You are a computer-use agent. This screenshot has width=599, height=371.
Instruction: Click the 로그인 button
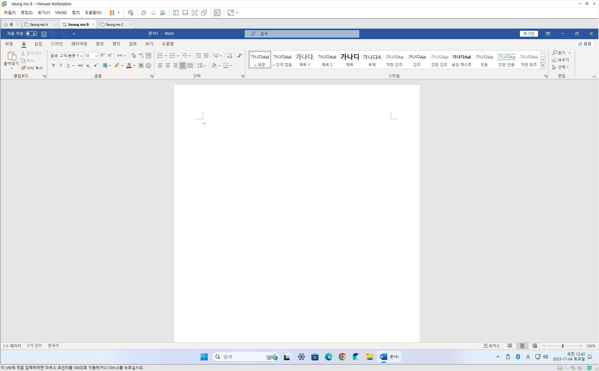[x=529, y=34]
